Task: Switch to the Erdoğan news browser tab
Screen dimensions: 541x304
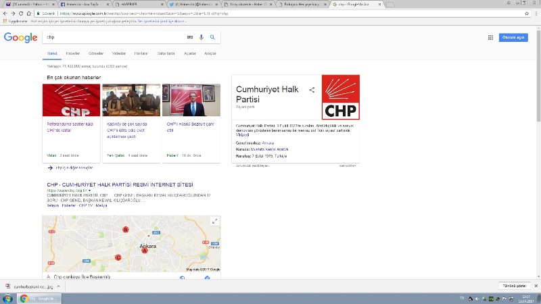Action: click(x=302, y=5)
